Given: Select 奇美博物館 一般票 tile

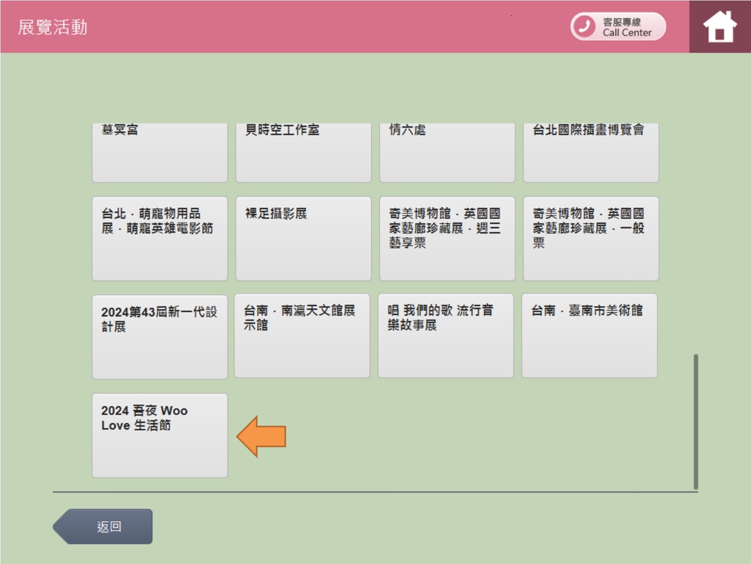Looking at the screenshot, I should tap(590, 238).
